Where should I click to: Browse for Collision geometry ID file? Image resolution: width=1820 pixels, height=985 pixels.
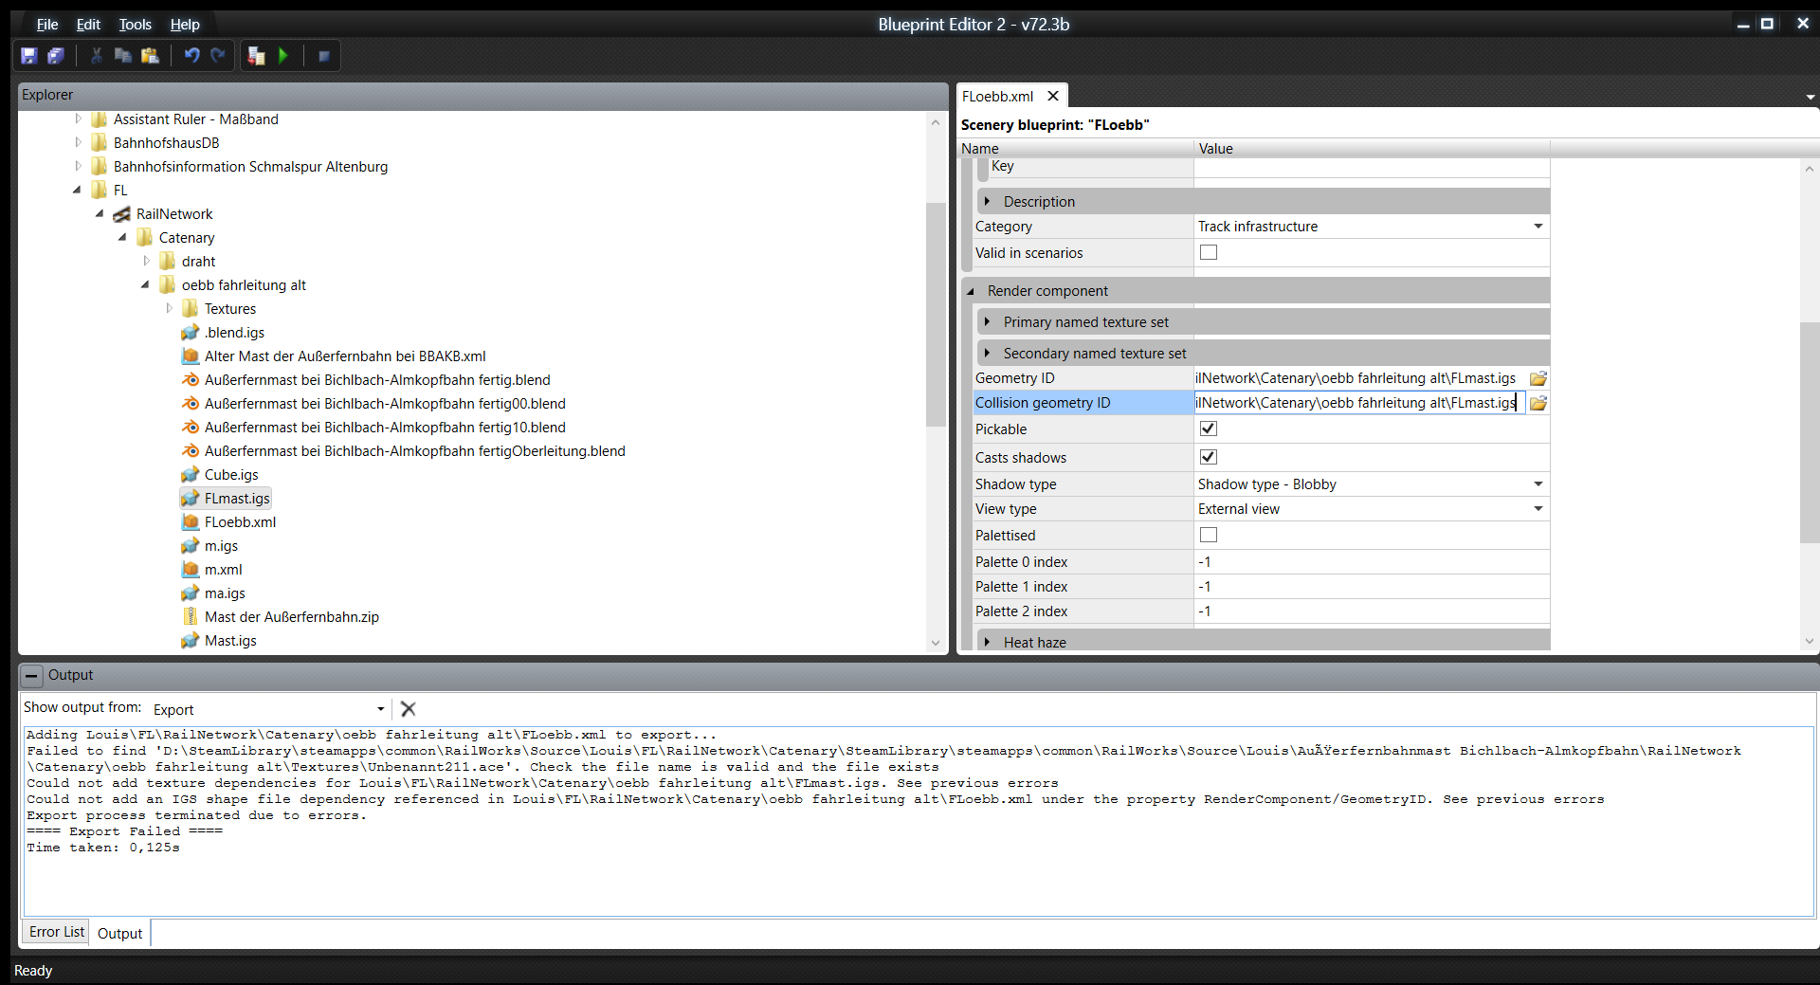pyautogui.click(x=1538, y=403)
